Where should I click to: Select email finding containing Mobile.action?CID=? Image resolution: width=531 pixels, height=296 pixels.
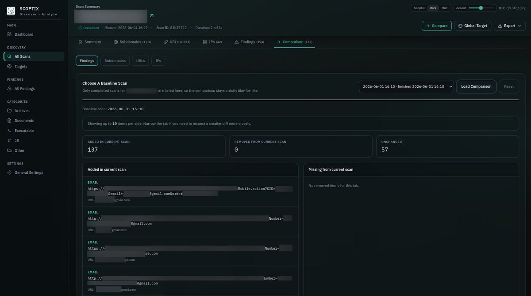tap(190, 191)
